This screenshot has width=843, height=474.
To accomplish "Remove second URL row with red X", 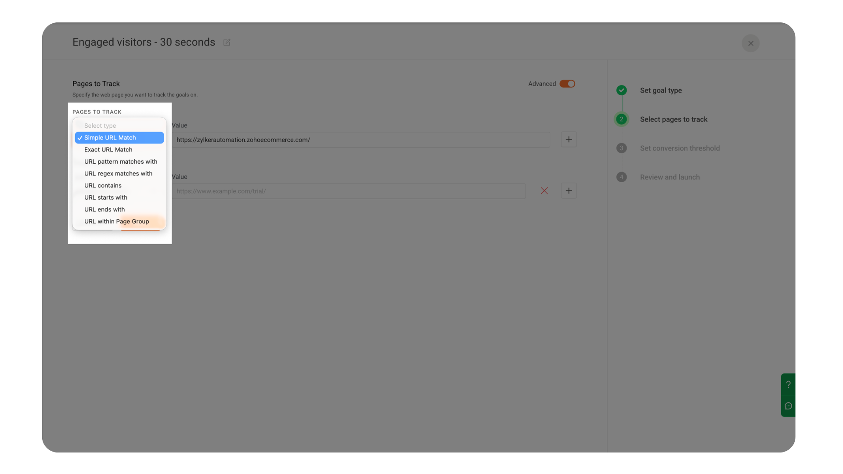I will pos(544,191).
